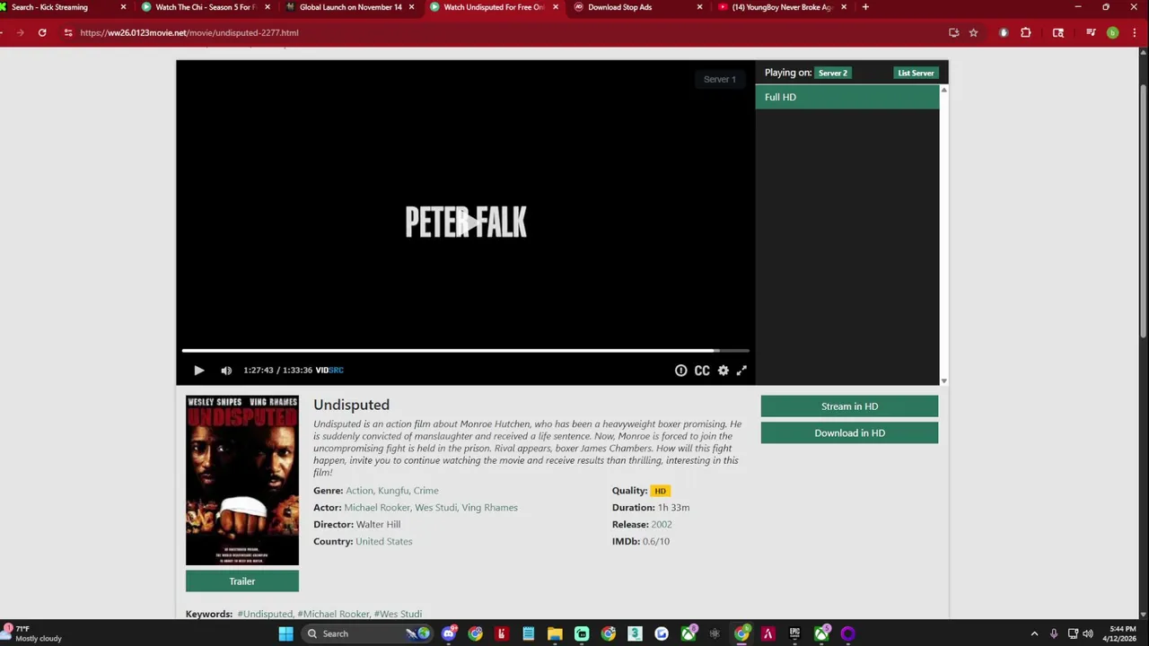The image size is (1149, 646).
Task: Enter fullscreen mode on the player
Action: [741, 371]
